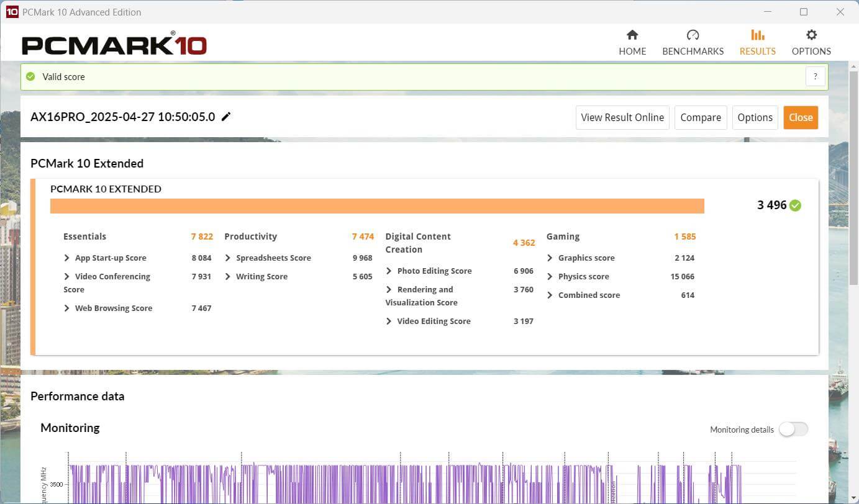Expand Graphics score details
This screenshot has width=859, height=504.
(x=550, y=258)
